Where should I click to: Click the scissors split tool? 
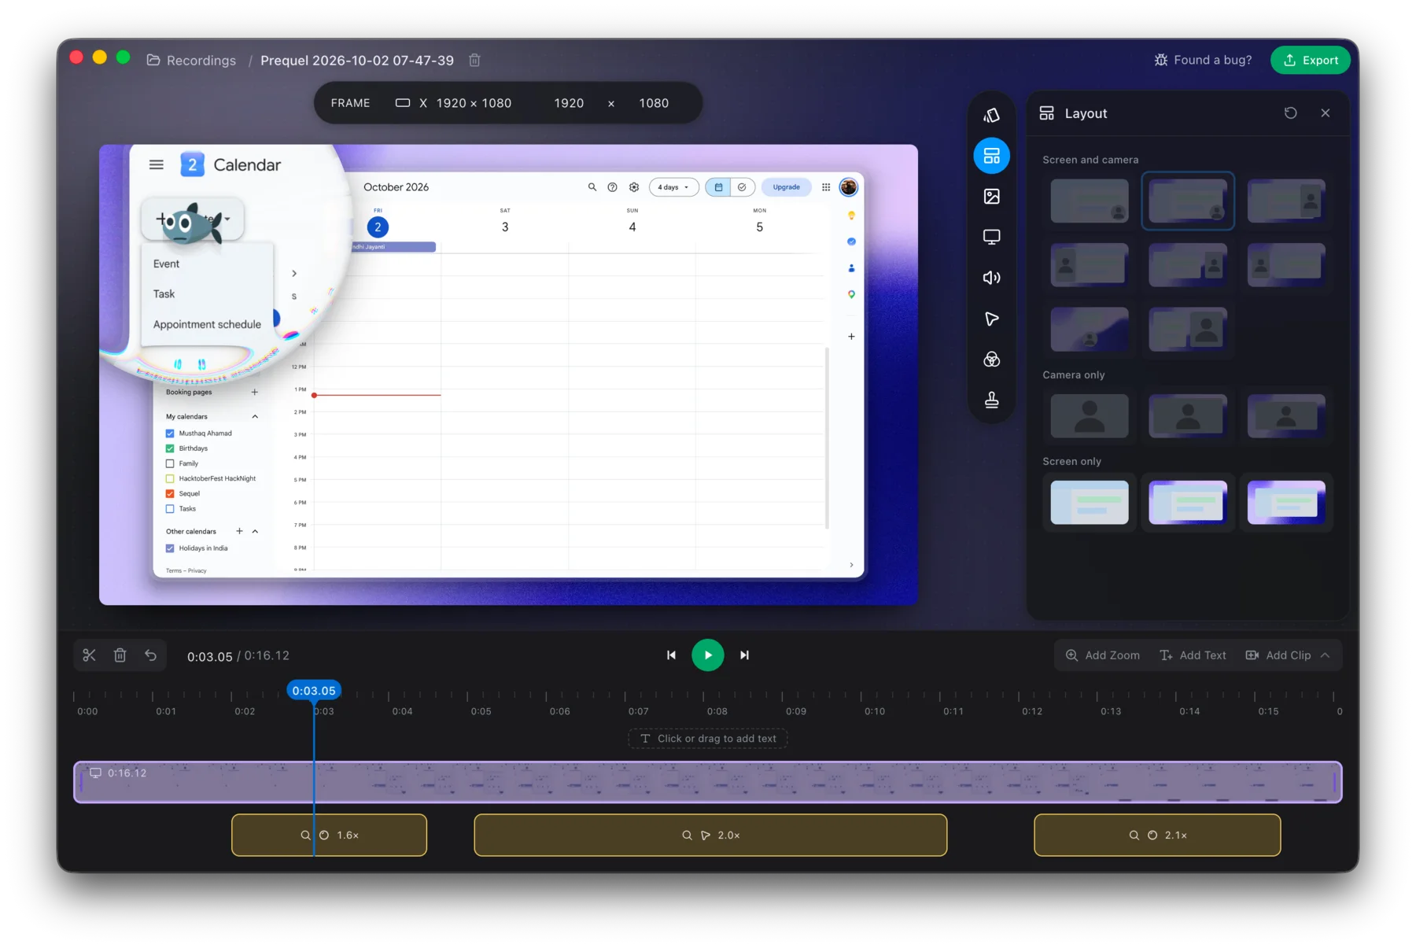(89, 655)
